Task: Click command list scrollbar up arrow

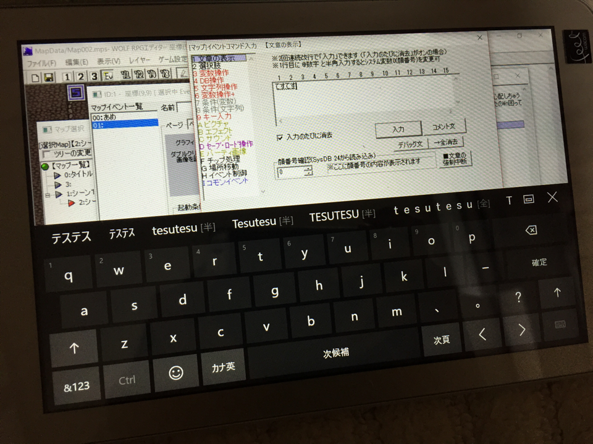Action: click(x=251, y=59)
